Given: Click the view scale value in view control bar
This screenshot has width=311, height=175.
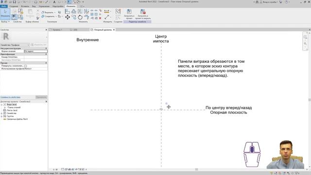Looking at the screenshot, I should coord(55,170).
